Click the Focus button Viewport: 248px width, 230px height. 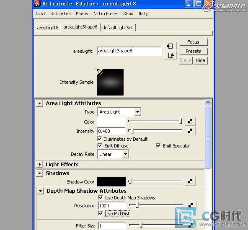click(x=193, y=42)
